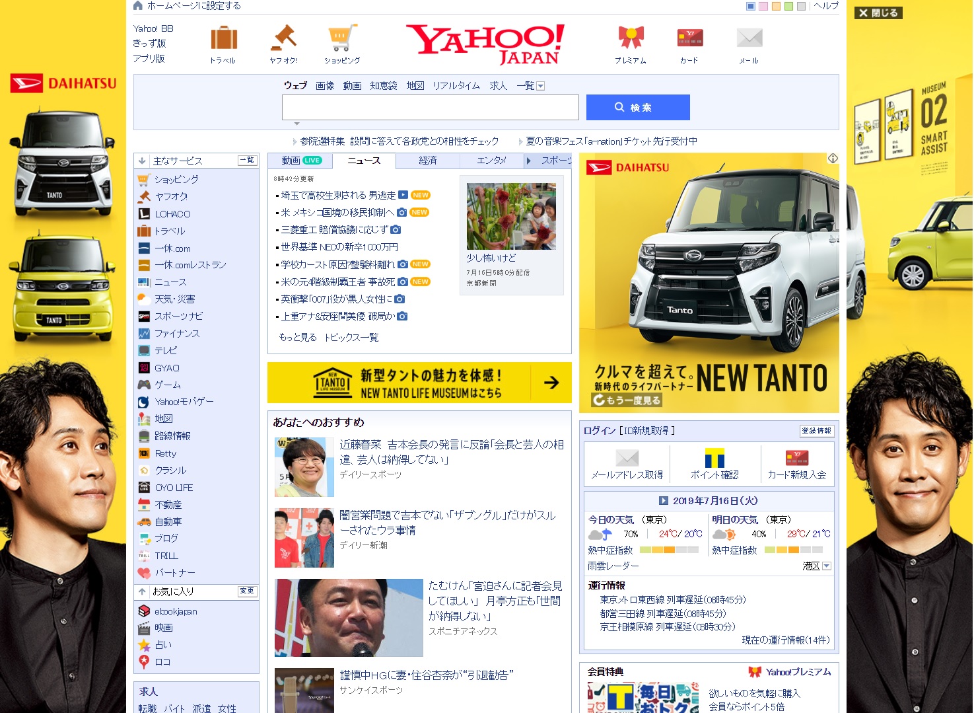
Task: Open the カード credit card icon in header
Action: point(690,38)
